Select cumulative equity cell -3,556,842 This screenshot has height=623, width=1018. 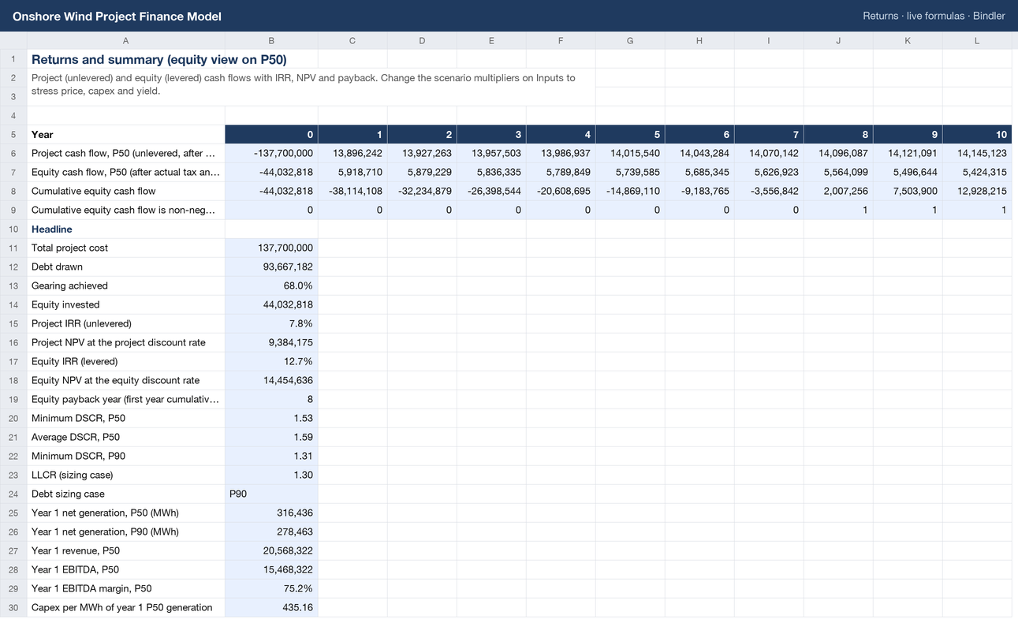[x=769, y=191]
